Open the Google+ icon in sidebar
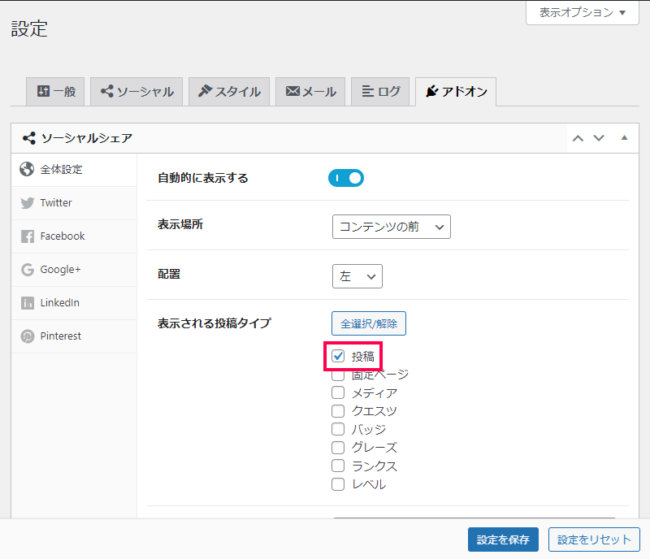 [x=28, y=270]
